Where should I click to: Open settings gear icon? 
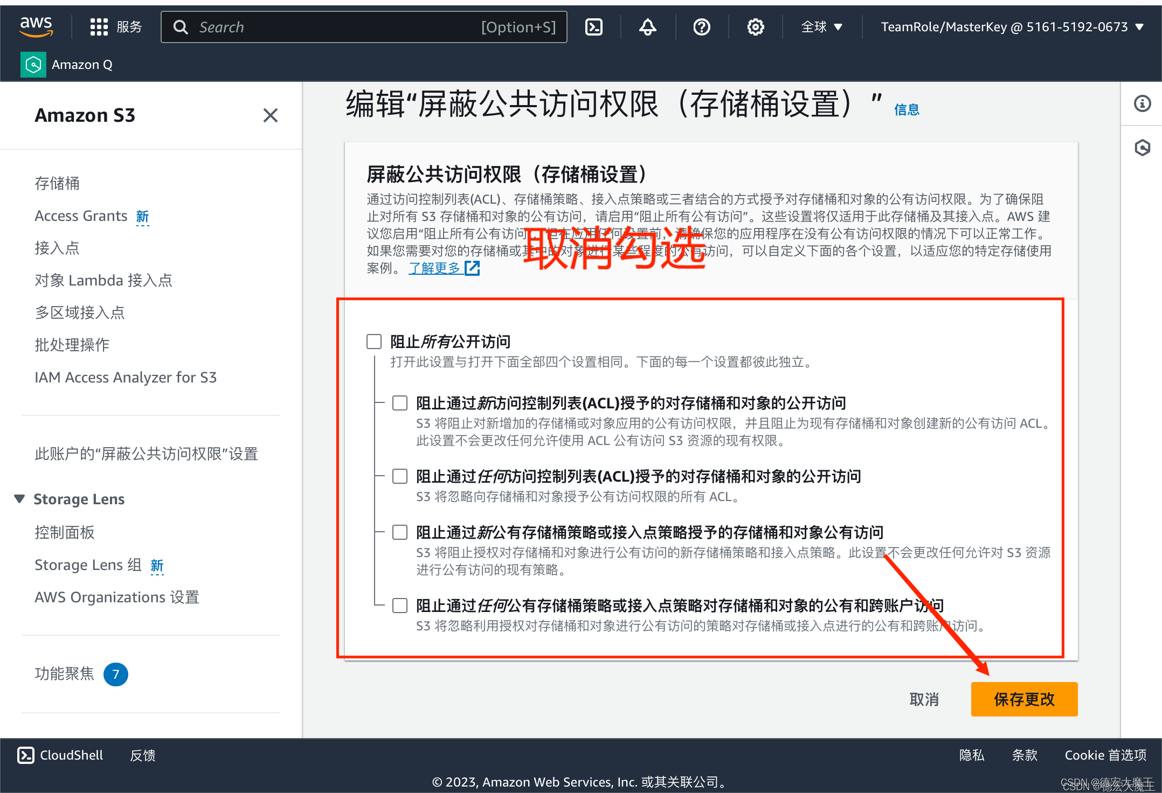click(x=756, y=27)
